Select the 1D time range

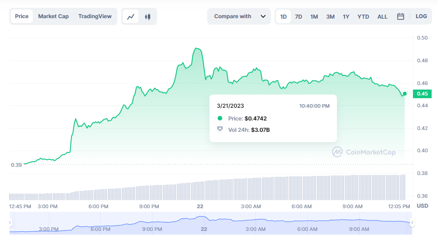click(x=283, y=16)
